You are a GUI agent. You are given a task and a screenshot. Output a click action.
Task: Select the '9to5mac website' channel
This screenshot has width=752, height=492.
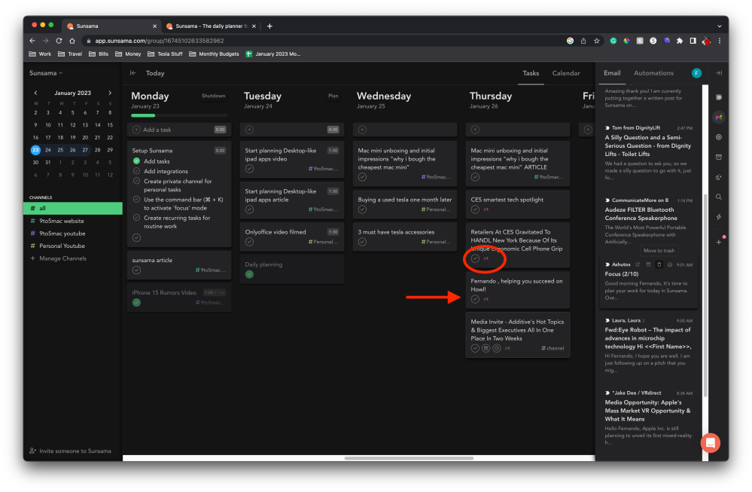(73, 221)
